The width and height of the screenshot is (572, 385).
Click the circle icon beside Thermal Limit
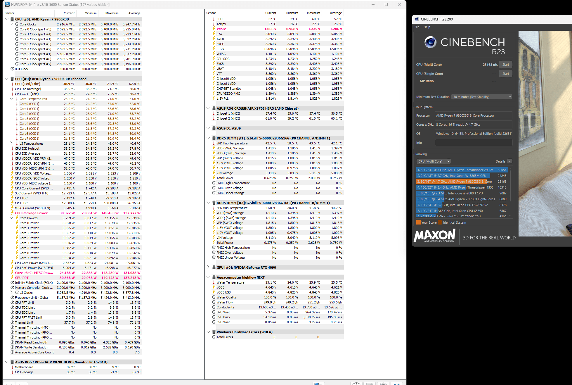pyautogui.click(x=12, y=322)
